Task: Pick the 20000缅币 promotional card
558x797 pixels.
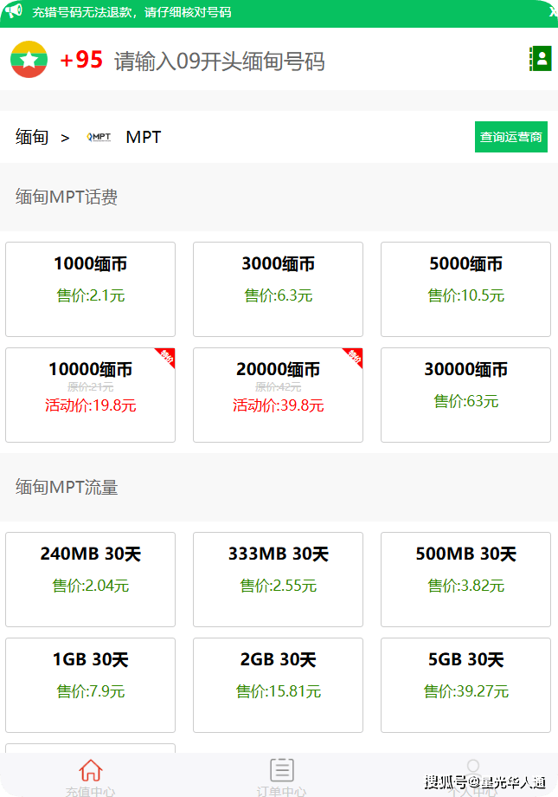Action: (279, 395)
